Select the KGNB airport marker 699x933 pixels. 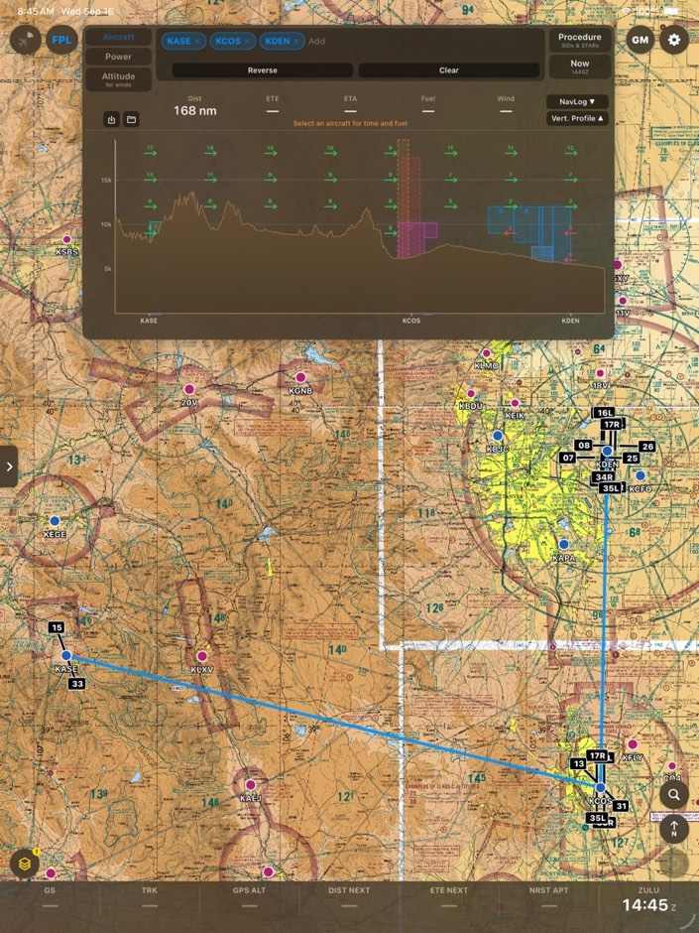coord(300,377)
